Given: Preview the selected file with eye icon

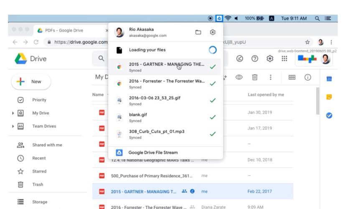Looking at the screenshot, I should 239,77.
